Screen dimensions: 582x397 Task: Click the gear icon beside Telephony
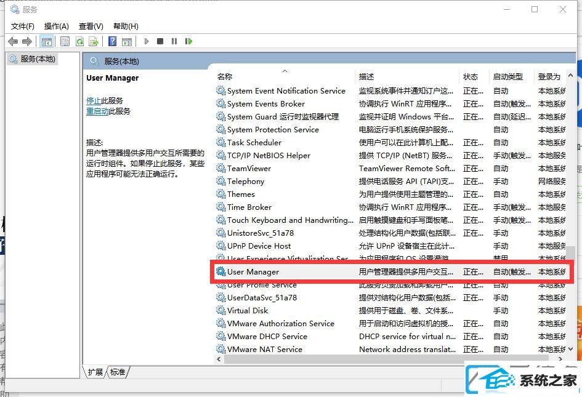coord(221,181)
